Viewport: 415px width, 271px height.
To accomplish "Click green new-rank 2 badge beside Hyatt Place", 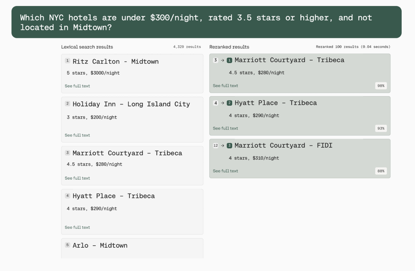I will pos(229,103).
